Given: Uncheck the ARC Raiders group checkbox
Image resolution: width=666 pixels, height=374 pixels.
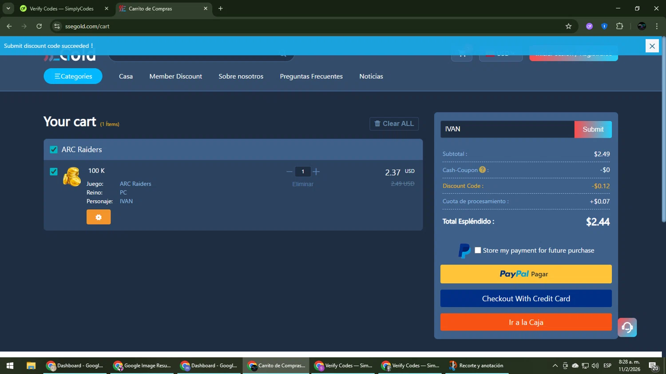Looking at the screenshot, I should point(54,150).
